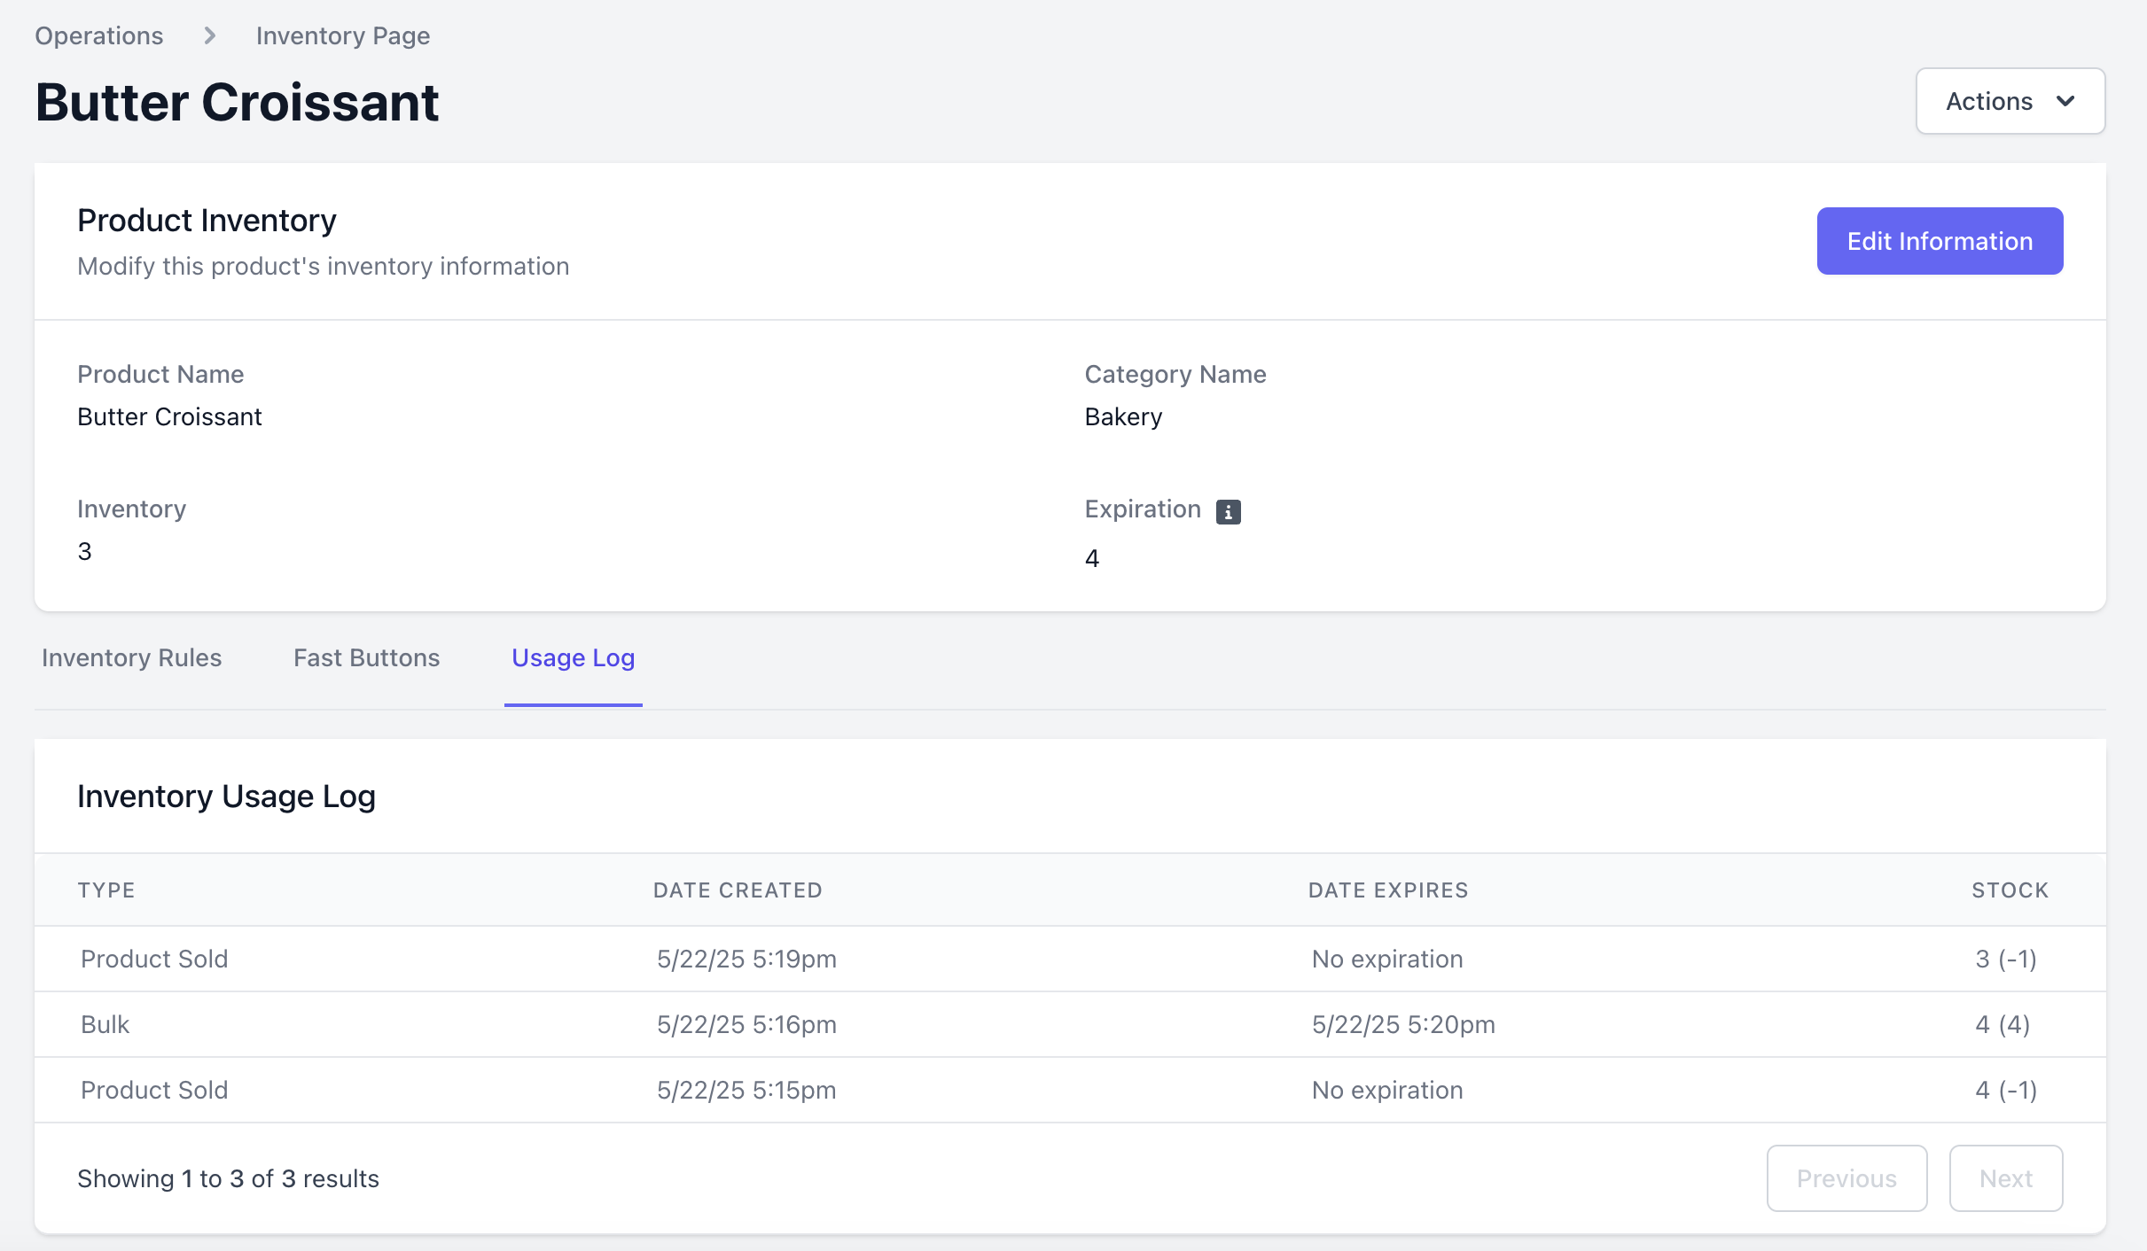The height and width of the screenshot is (1251, 2147).
Task: Click the breadcrumb chevron separator
Action: (x=209, y=35)
